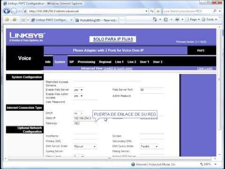225x169 pixels.
Task: Click the address bar URL field
Action: (84, 11)
